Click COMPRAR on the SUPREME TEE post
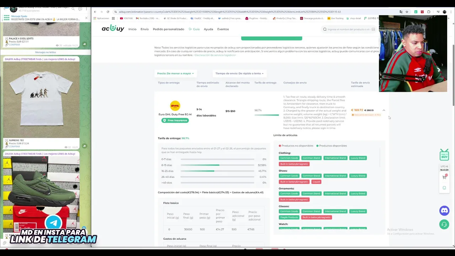The width and height of the screenshot is (455, 256). coord(14,146)
